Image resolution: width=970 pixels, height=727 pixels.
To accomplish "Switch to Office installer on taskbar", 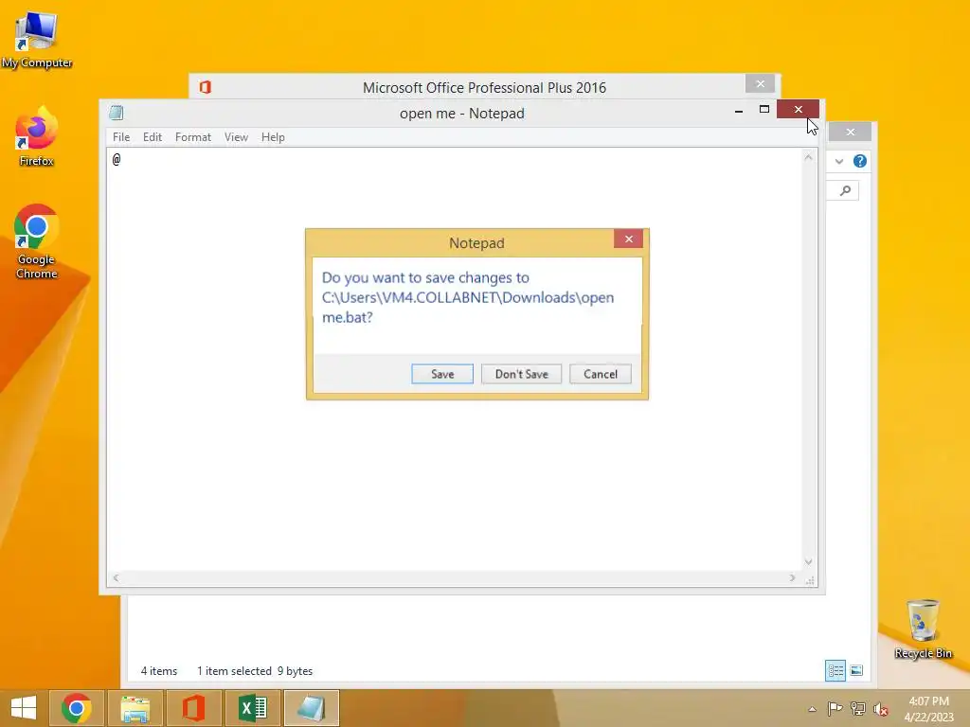I will [x=193, y=708].
